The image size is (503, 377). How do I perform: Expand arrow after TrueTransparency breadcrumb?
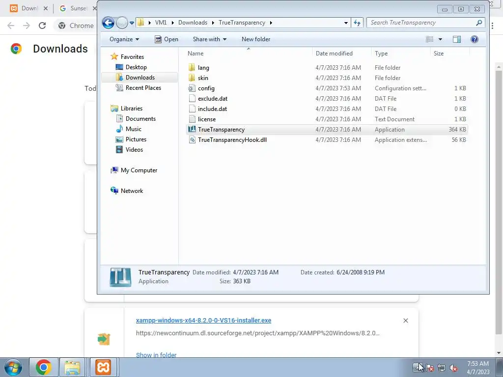click(271, 23)
